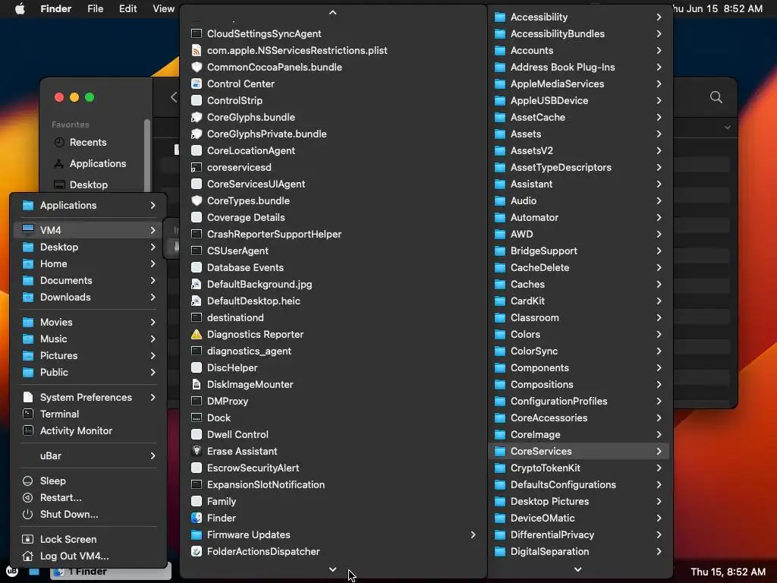Image resolution: width=777 pixels, height=583 pixels.
Task: Click the DefaultBackground.jpg file icon
Action: click(197, 284)
